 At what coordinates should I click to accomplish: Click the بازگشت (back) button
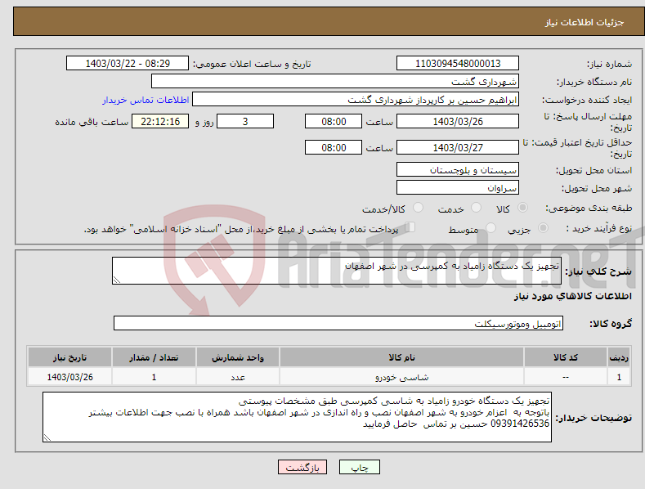(x=302, y=467)
